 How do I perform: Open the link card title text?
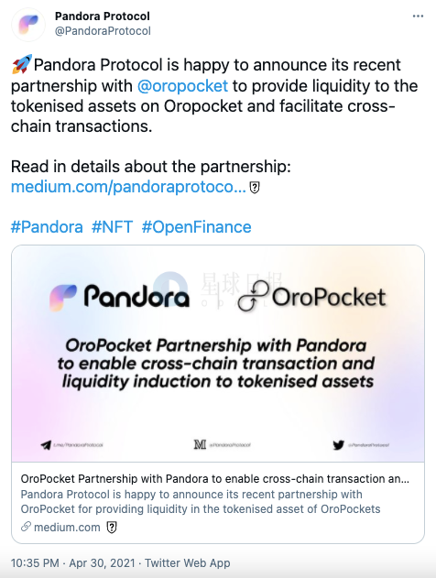tap(215, 479)
